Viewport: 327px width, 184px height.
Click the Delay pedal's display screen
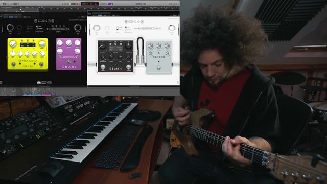116,49
